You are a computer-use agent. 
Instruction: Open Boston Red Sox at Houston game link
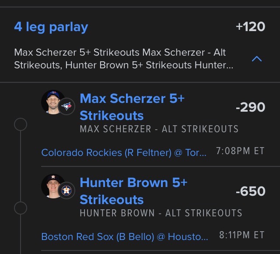tap(125, 236)
